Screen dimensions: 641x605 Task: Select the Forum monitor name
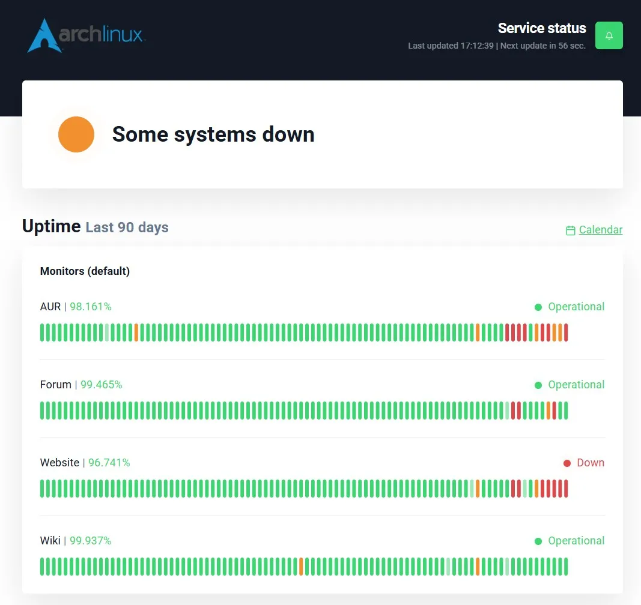[x=56, y=385]
